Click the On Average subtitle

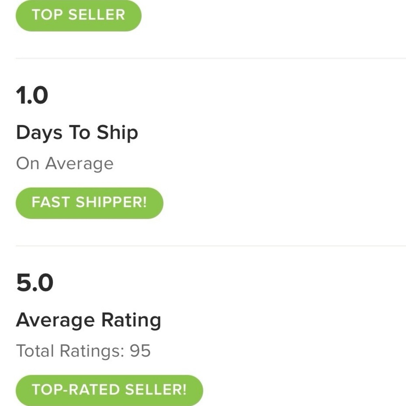65,164
